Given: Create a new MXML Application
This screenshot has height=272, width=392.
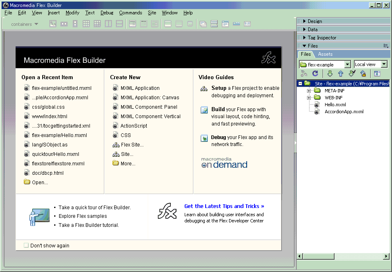Looking at the screenshot, I should coord(140,88).
